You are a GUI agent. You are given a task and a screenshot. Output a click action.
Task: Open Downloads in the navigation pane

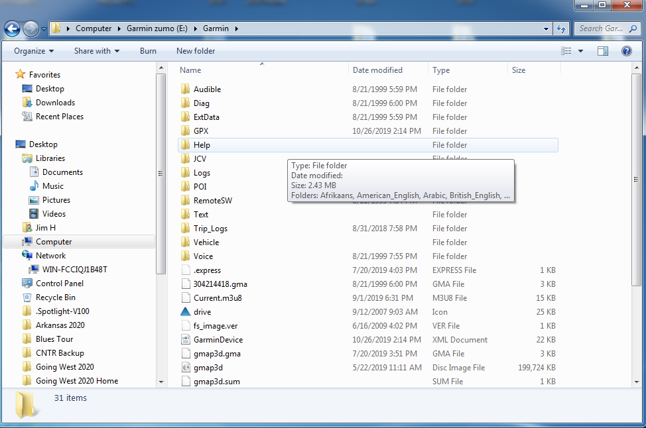click(55, 103)
